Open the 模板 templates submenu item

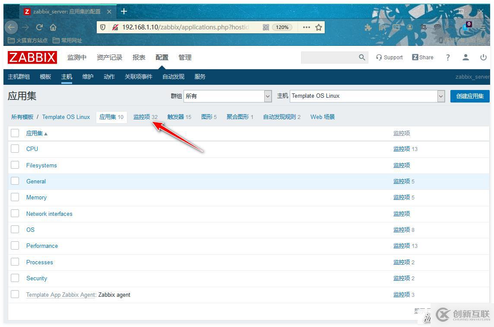point(45,77)
